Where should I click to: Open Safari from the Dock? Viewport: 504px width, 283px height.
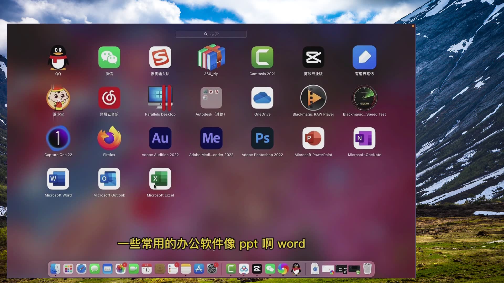pyautogui.click(x=81, y=269)
